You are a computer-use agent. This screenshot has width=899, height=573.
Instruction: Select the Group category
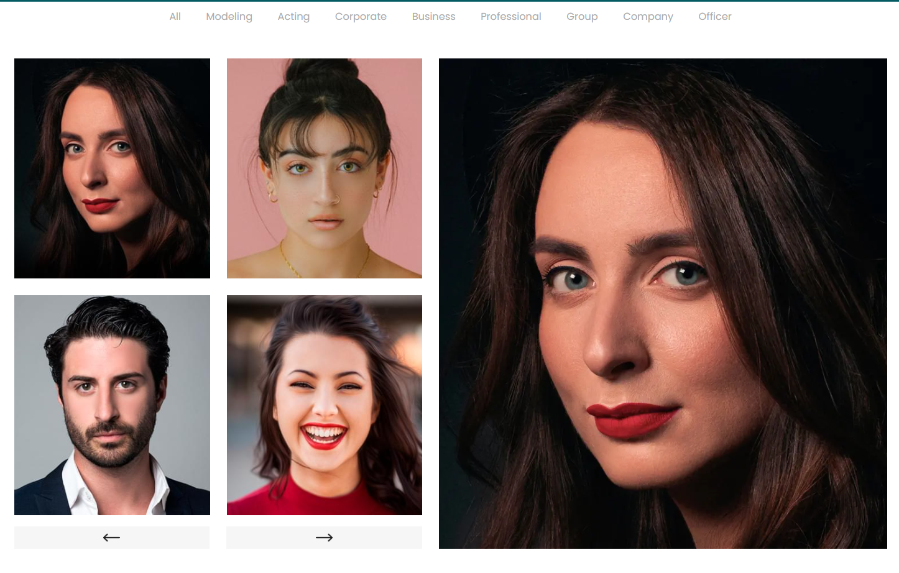pos(582,17)
